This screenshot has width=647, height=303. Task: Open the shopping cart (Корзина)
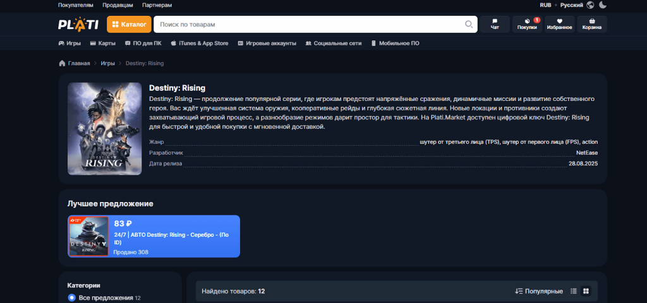[x=592, y=24]
